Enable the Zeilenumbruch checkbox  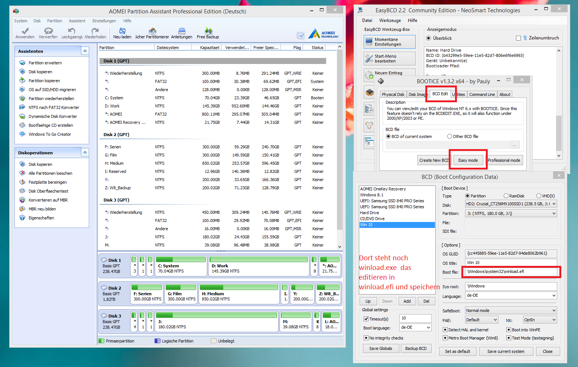518,38
